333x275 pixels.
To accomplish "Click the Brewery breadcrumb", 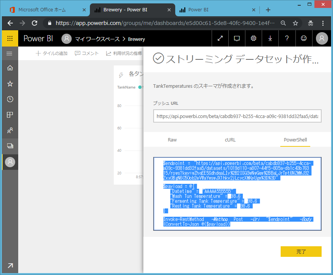I will tap(136, 39).
